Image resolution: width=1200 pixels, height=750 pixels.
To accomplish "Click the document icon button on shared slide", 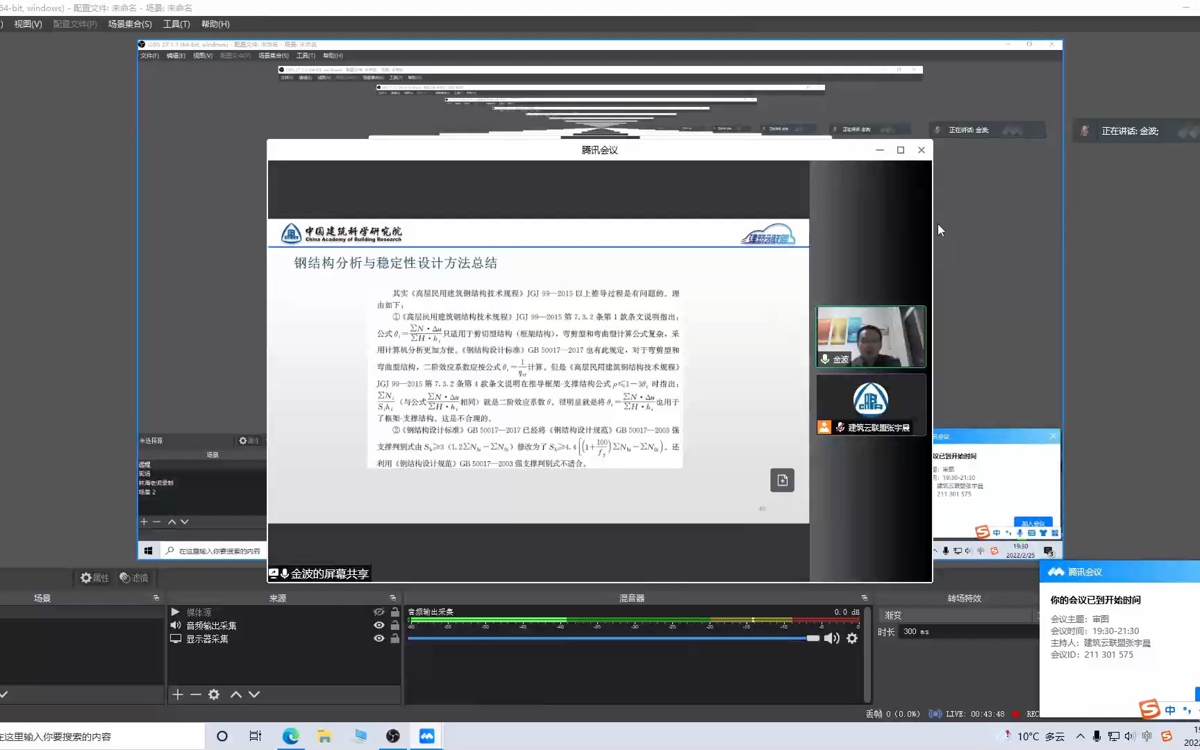I will pyautogui.click(x=782, y=480).
